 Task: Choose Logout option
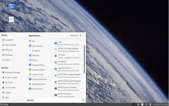7,92
